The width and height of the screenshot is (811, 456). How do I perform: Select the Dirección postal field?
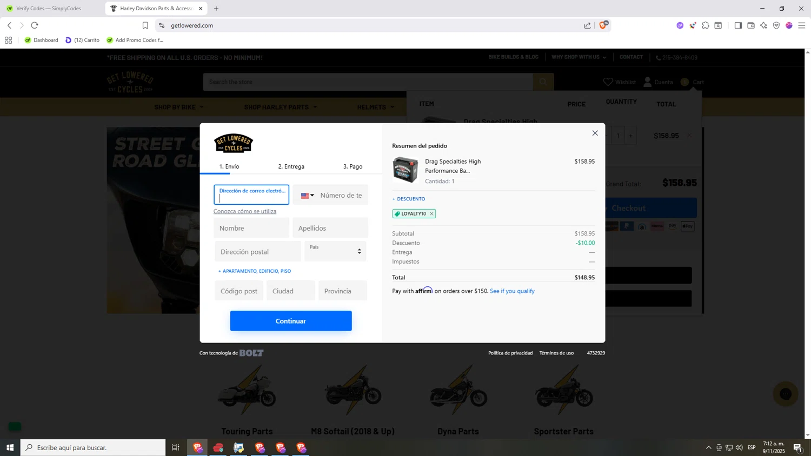(258, 252)
